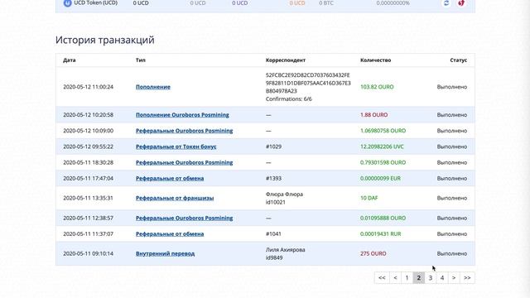Select page 1 in pagination
The height and width of the screenshot is (298, 530).
407,278
